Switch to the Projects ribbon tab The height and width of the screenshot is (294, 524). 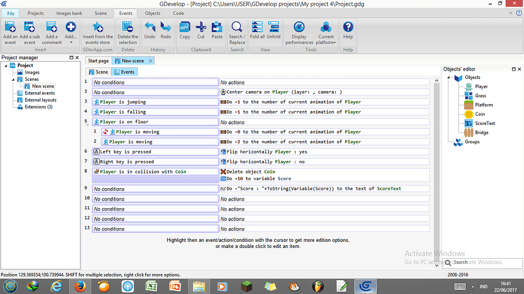click(35, 13)
